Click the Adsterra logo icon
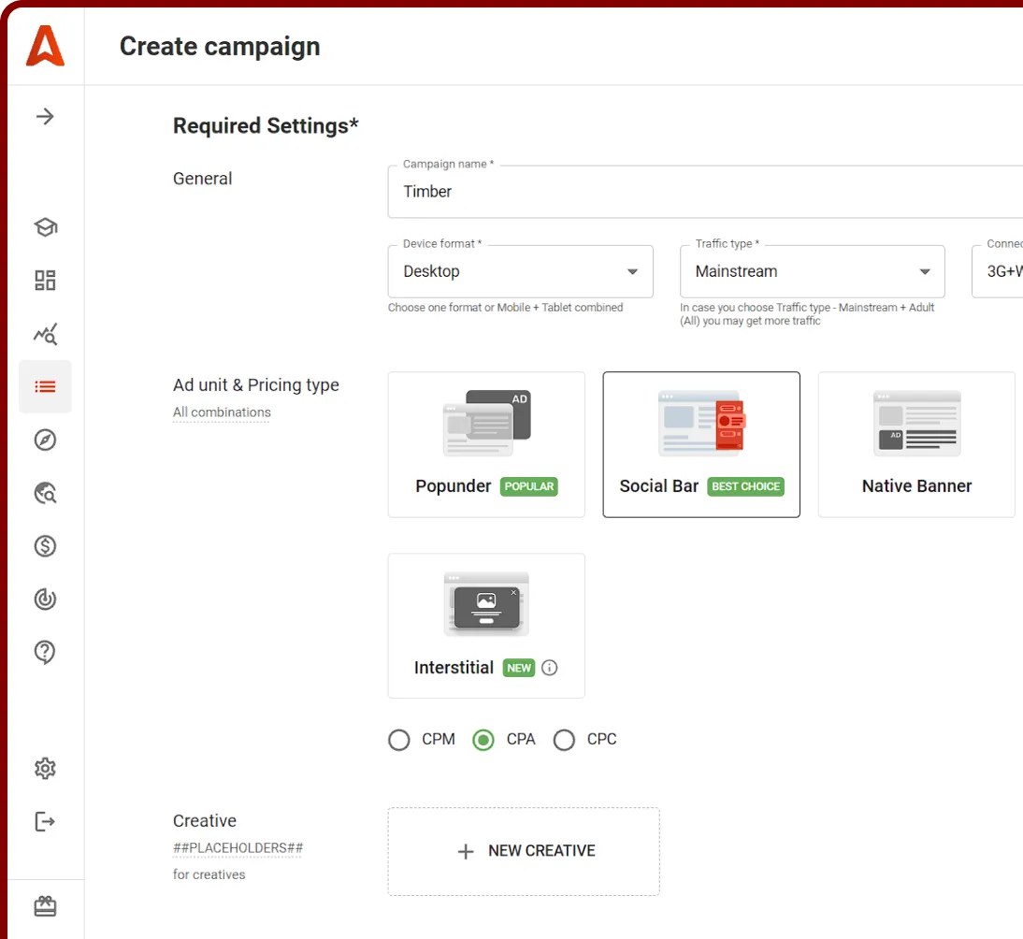This screenshot has height=939, width=1023. pyautogui.click(x=45, y=46)
